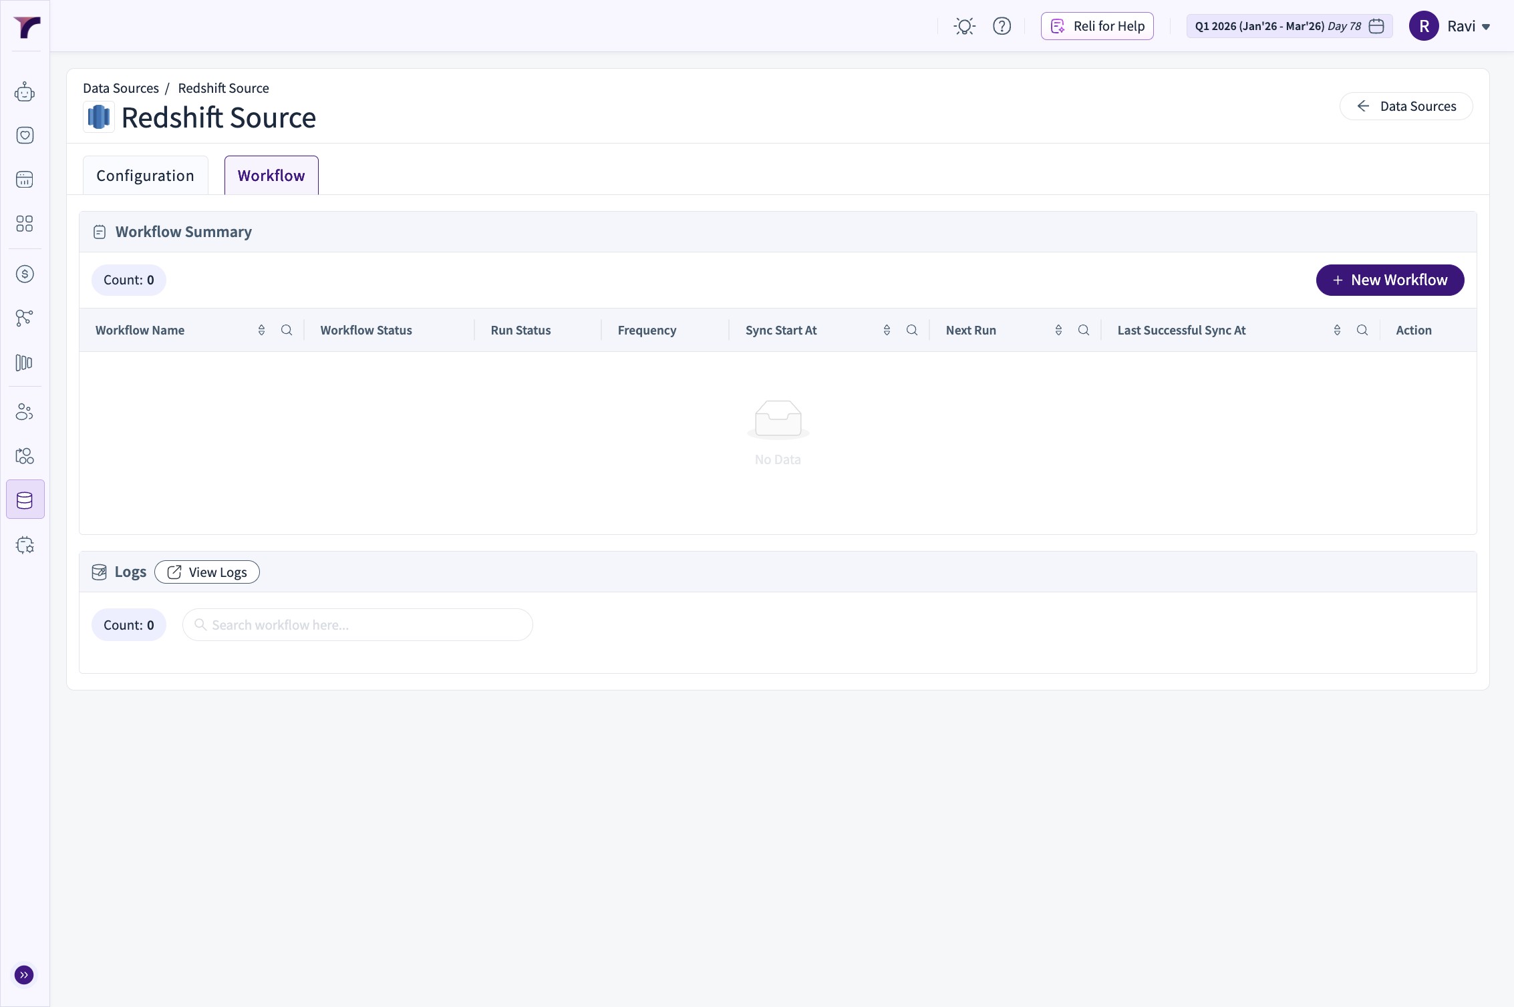Screen dimensions: 1514x1007
Task: Sort by Sync Start At column
Action: pos(887,330)
